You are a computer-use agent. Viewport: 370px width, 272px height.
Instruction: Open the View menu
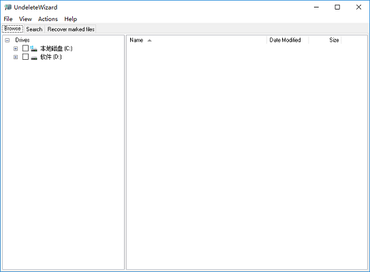[25, 19]
